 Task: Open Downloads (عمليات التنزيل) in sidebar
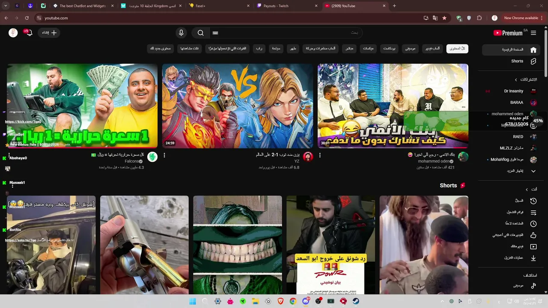point(511,258)
